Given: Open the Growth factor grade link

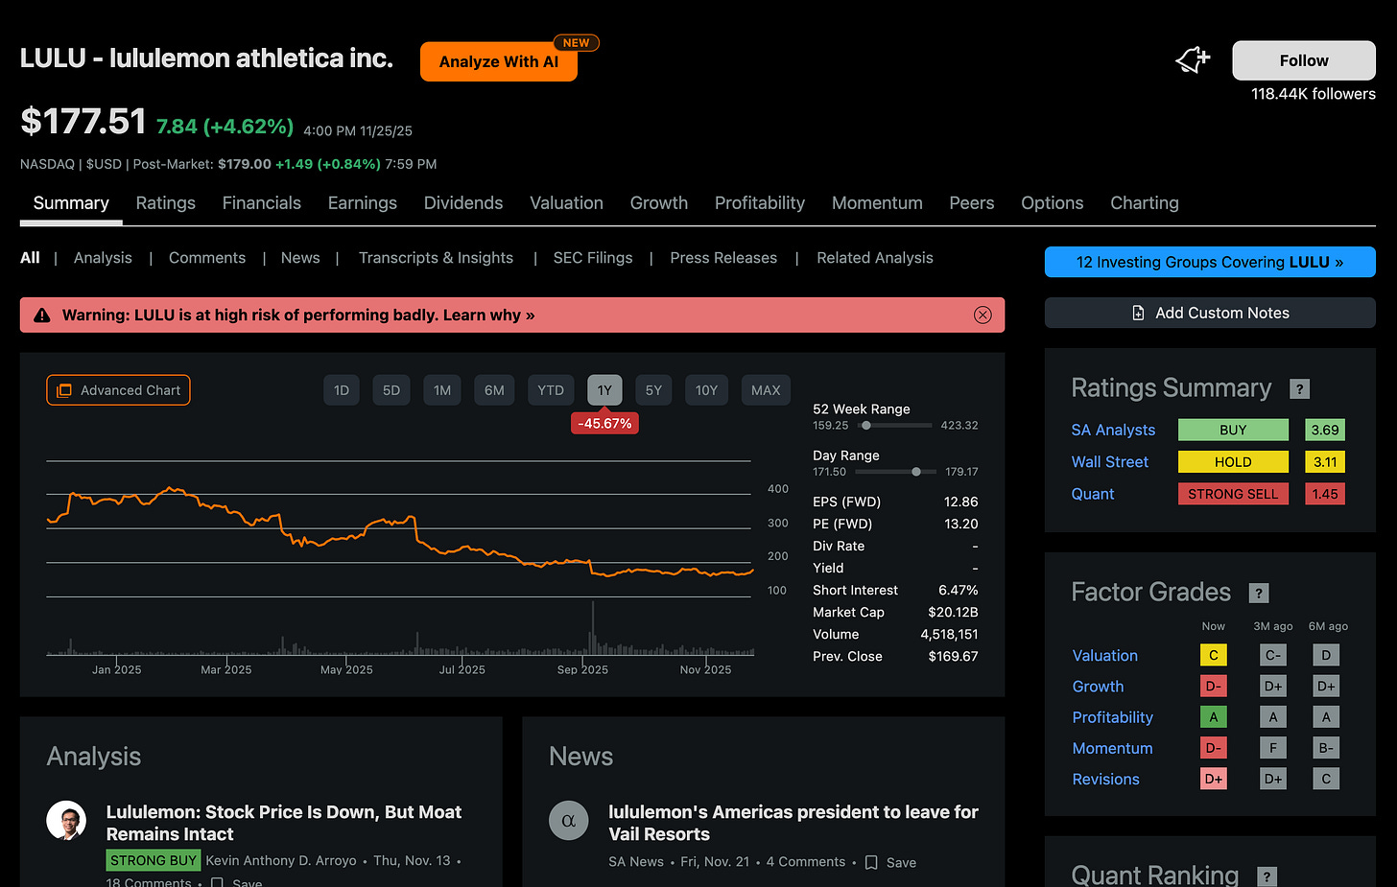Looking at the screenshot, I should pos(1098,687).
